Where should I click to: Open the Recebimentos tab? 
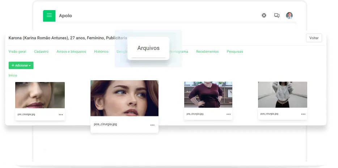(x=207, y=52)
